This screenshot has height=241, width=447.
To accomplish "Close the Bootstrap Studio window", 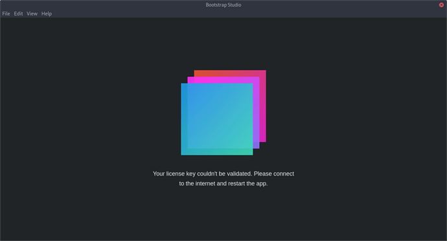I will pos(441,5).
